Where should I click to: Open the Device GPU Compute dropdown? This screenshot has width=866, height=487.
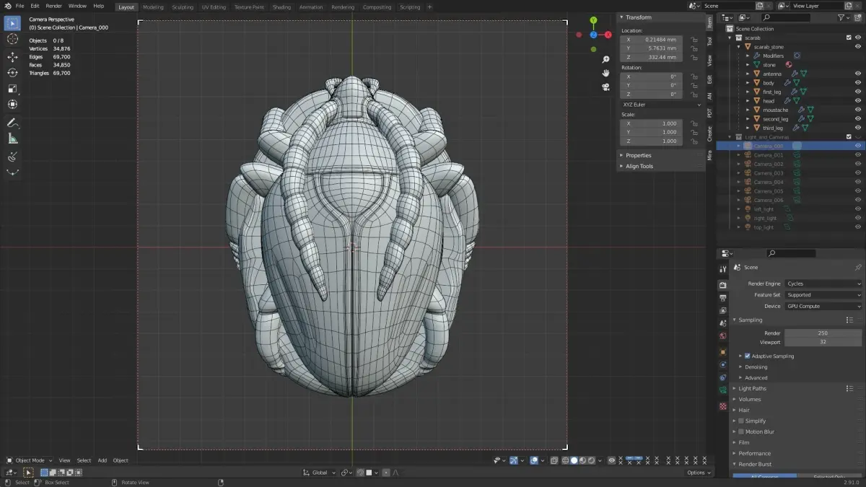coord(823,306)
